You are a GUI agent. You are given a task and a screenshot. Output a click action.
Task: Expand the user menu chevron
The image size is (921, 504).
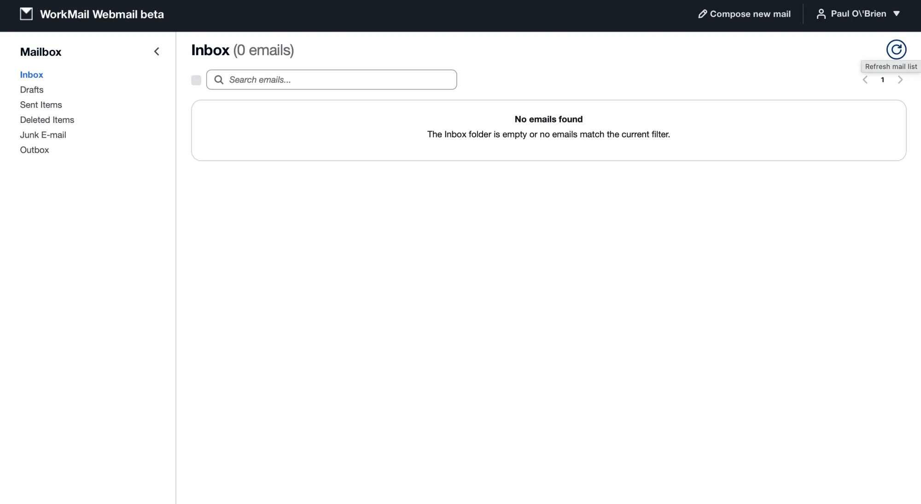click(897, 14)
